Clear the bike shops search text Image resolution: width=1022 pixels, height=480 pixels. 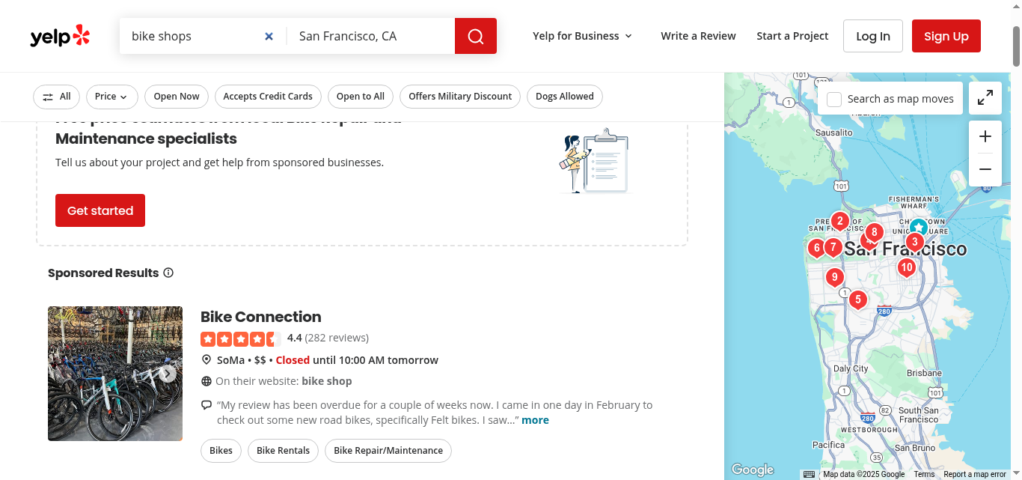[x=269, y=36]
